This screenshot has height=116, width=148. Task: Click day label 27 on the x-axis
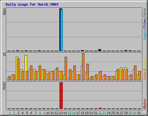(121, 113)
